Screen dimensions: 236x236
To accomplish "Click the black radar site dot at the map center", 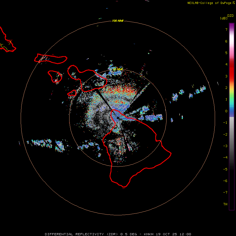I will coord(118,118).
